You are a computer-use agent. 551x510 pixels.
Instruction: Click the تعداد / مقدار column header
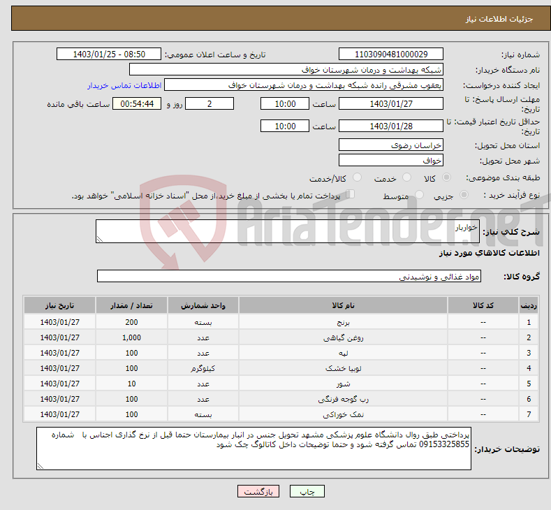pos(131,305)
